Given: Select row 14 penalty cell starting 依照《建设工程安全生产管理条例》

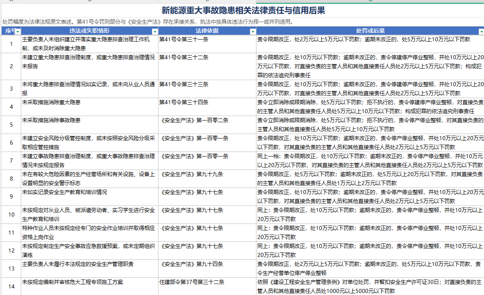Looking at the screenshot, I should [x=370, y=286].
